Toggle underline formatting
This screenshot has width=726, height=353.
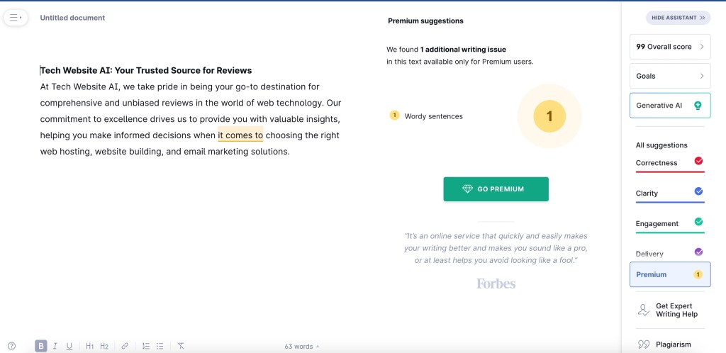tap(69, 346)
